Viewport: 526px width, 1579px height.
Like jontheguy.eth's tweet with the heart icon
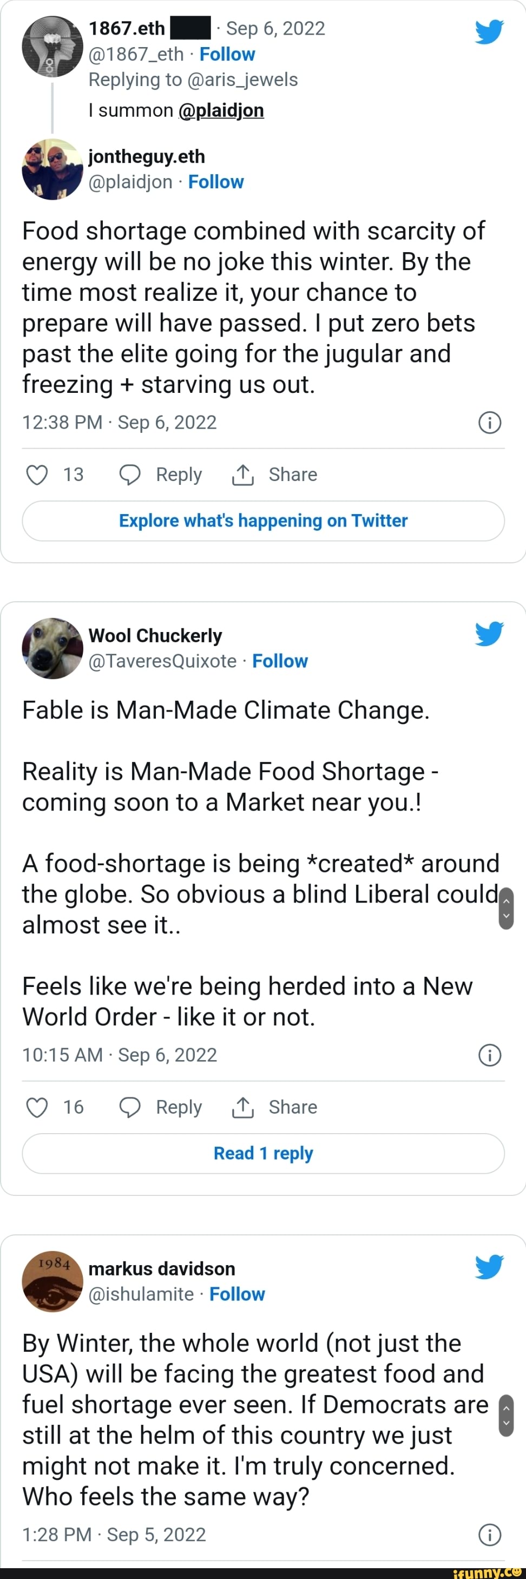coord(36,474)
